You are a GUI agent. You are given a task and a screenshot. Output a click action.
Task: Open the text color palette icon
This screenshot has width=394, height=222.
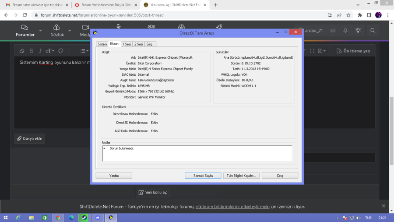tap(61, 51)
